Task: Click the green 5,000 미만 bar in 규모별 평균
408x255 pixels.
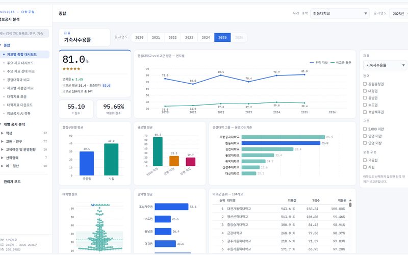Action: pos(158,151)
